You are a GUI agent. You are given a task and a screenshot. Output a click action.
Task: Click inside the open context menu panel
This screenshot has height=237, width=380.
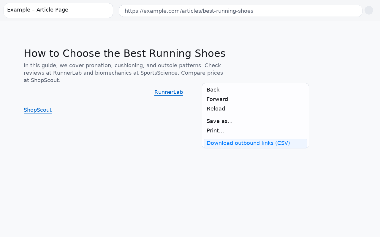[255, 116]
